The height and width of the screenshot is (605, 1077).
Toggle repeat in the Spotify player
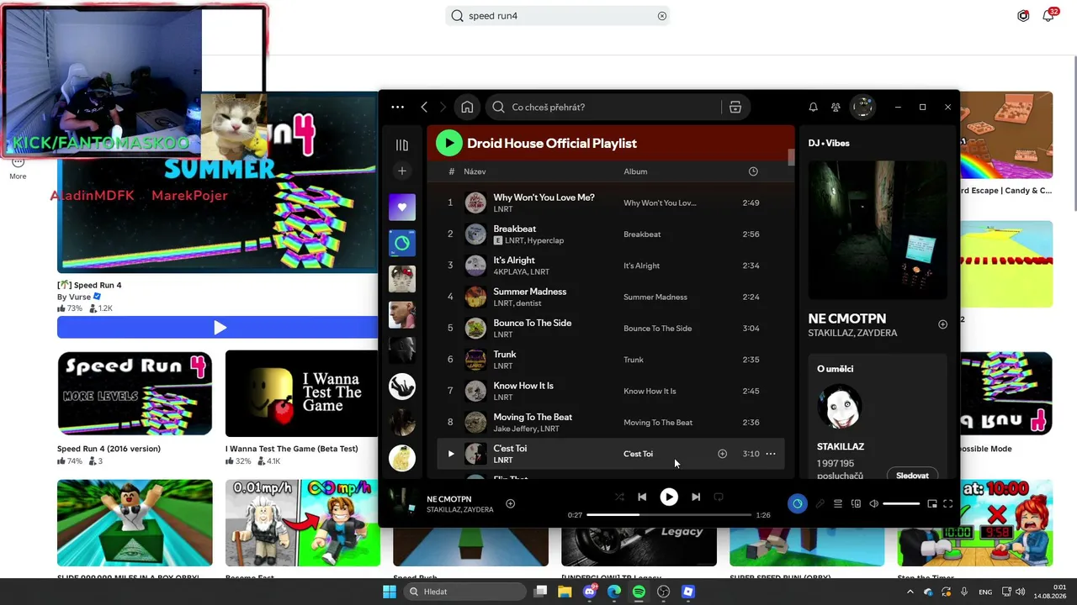(719, 497)
